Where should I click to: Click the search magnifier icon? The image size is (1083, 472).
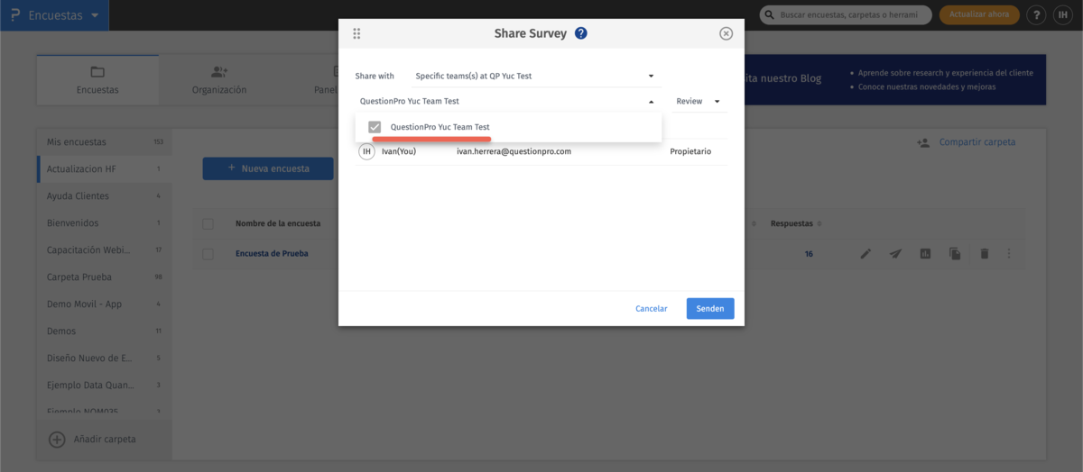click(x=770, y=15)
